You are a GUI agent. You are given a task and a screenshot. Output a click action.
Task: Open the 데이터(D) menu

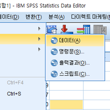point(9,17)
